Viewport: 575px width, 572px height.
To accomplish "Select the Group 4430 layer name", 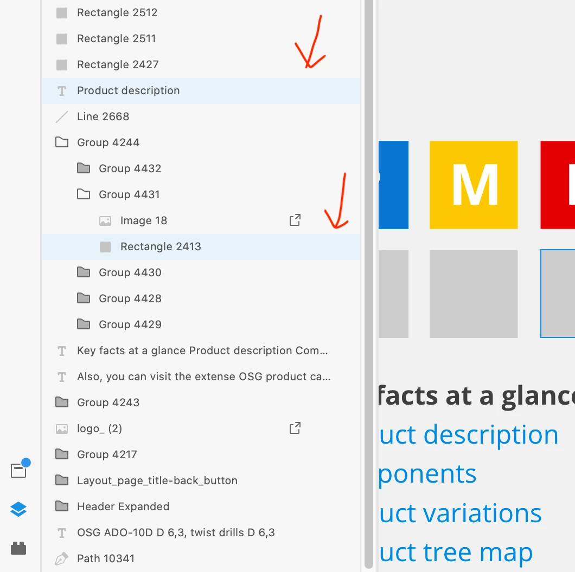I will 130,272.
